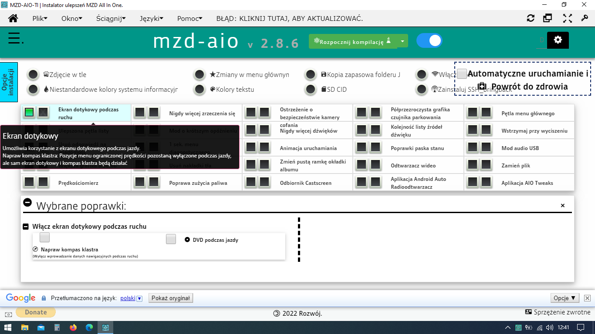The image size is (595, 334).
Task: Collapse Wybrane poprawki with minus icon
Action: pos(27,202)
